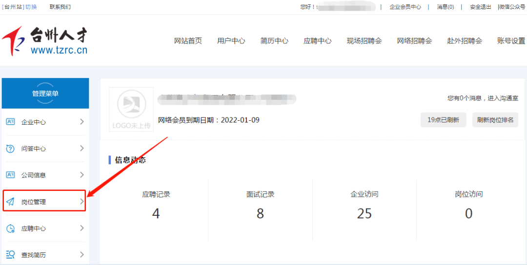Open 赴外招聘会 navigation item
This screenshot has height=265, width=527.
[x=465, y=41]
